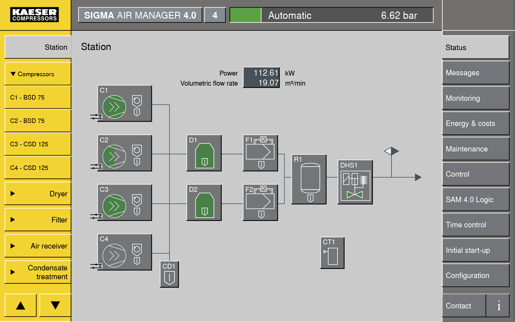Viewport: 515px width, 322px height.
Task: Open Energy & costs tab
Action: [476, 124]
